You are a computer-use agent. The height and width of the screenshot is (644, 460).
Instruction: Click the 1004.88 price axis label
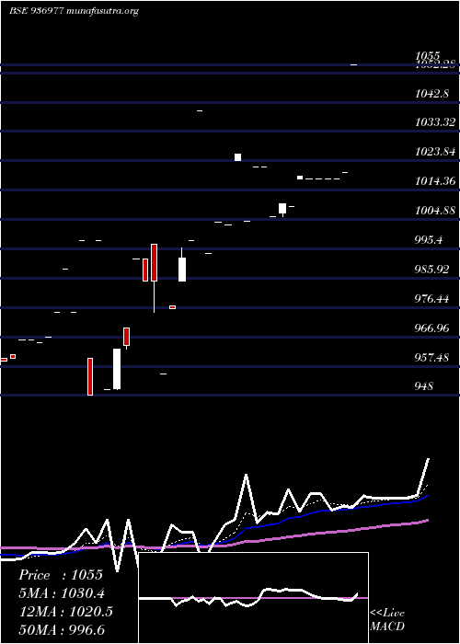click(x=435, y=211)
